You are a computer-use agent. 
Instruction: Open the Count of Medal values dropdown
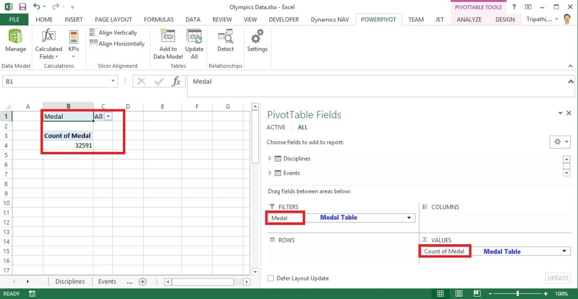[x=565, y=251]
